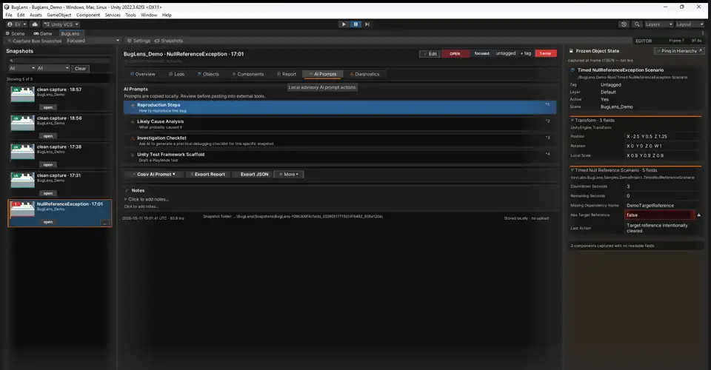Viewport: 711px width, 370px height.
Task: Open the Focused capture mode dropdown
Action: pyautogui.click(x=93, y=41)
